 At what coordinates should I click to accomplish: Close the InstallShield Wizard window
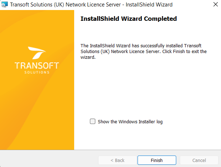pos(216,4)
